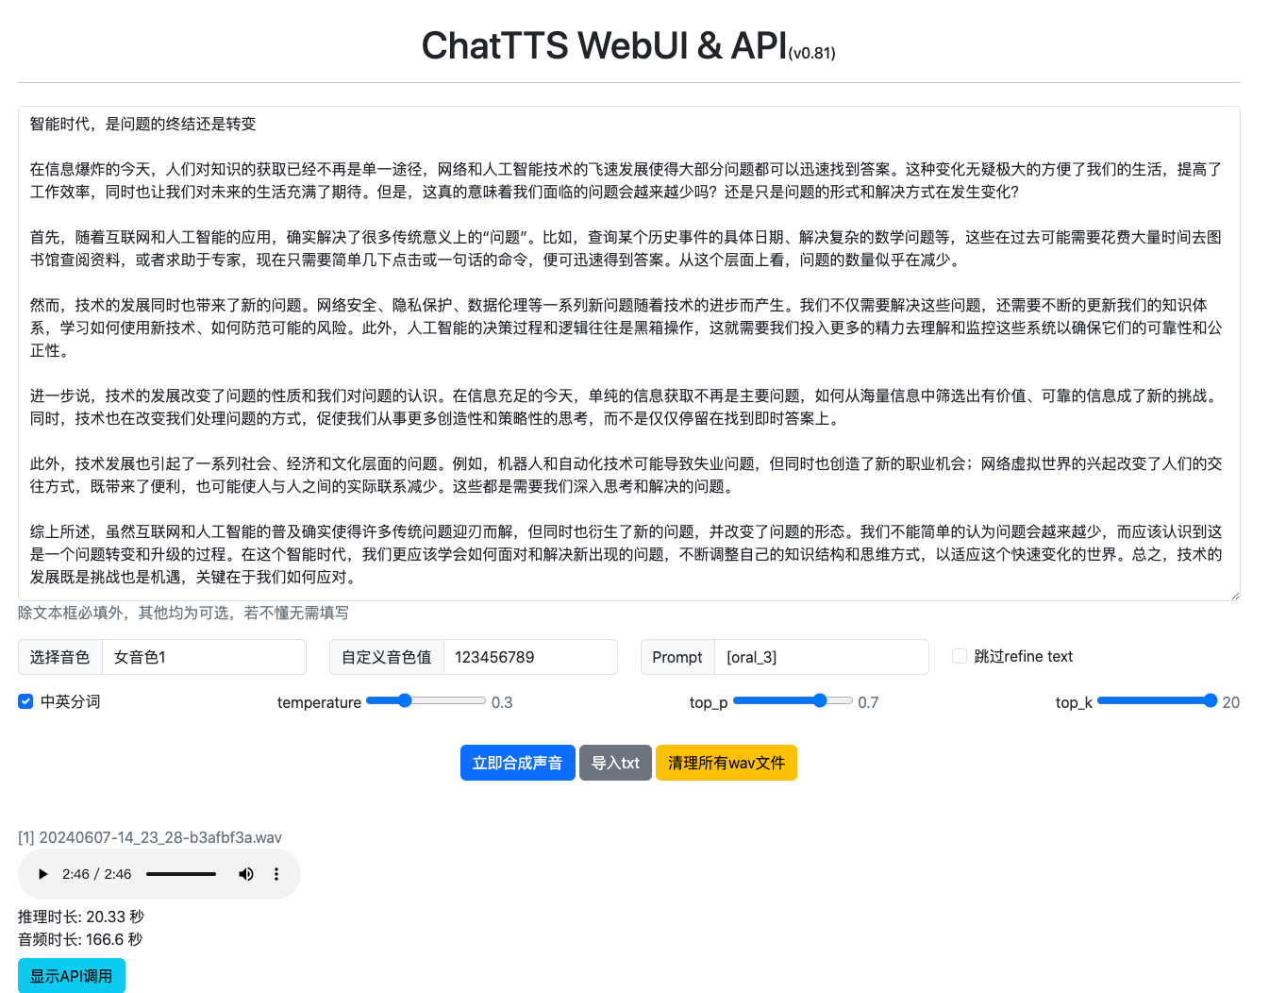1286x993 pixels.
Task: Click the 导入txt button
Action: click(x=615, y=763)
